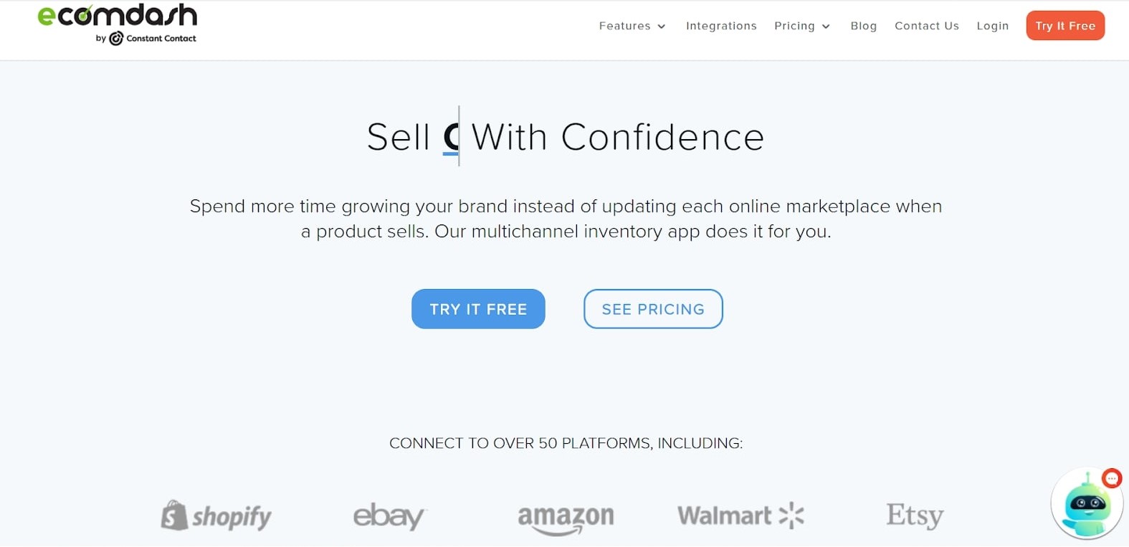Click the Constant Contact logo under ecomdash
The image size is (1129, 547).
point(152,39)
